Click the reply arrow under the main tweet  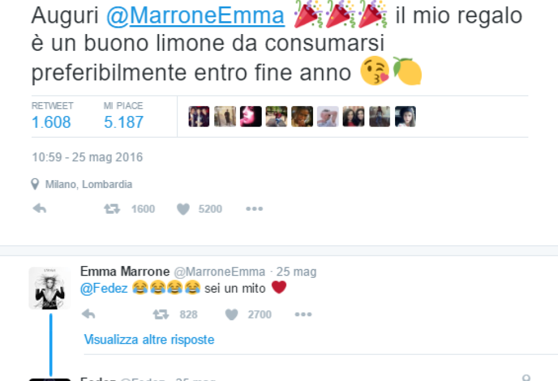[40, 209]
